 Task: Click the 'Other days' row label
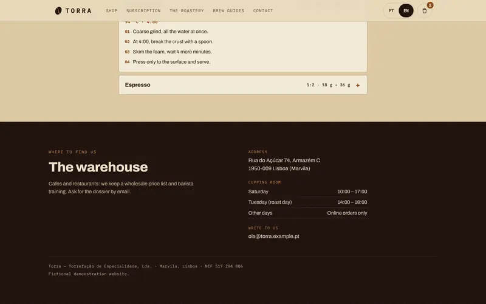(x=261, y=213)
